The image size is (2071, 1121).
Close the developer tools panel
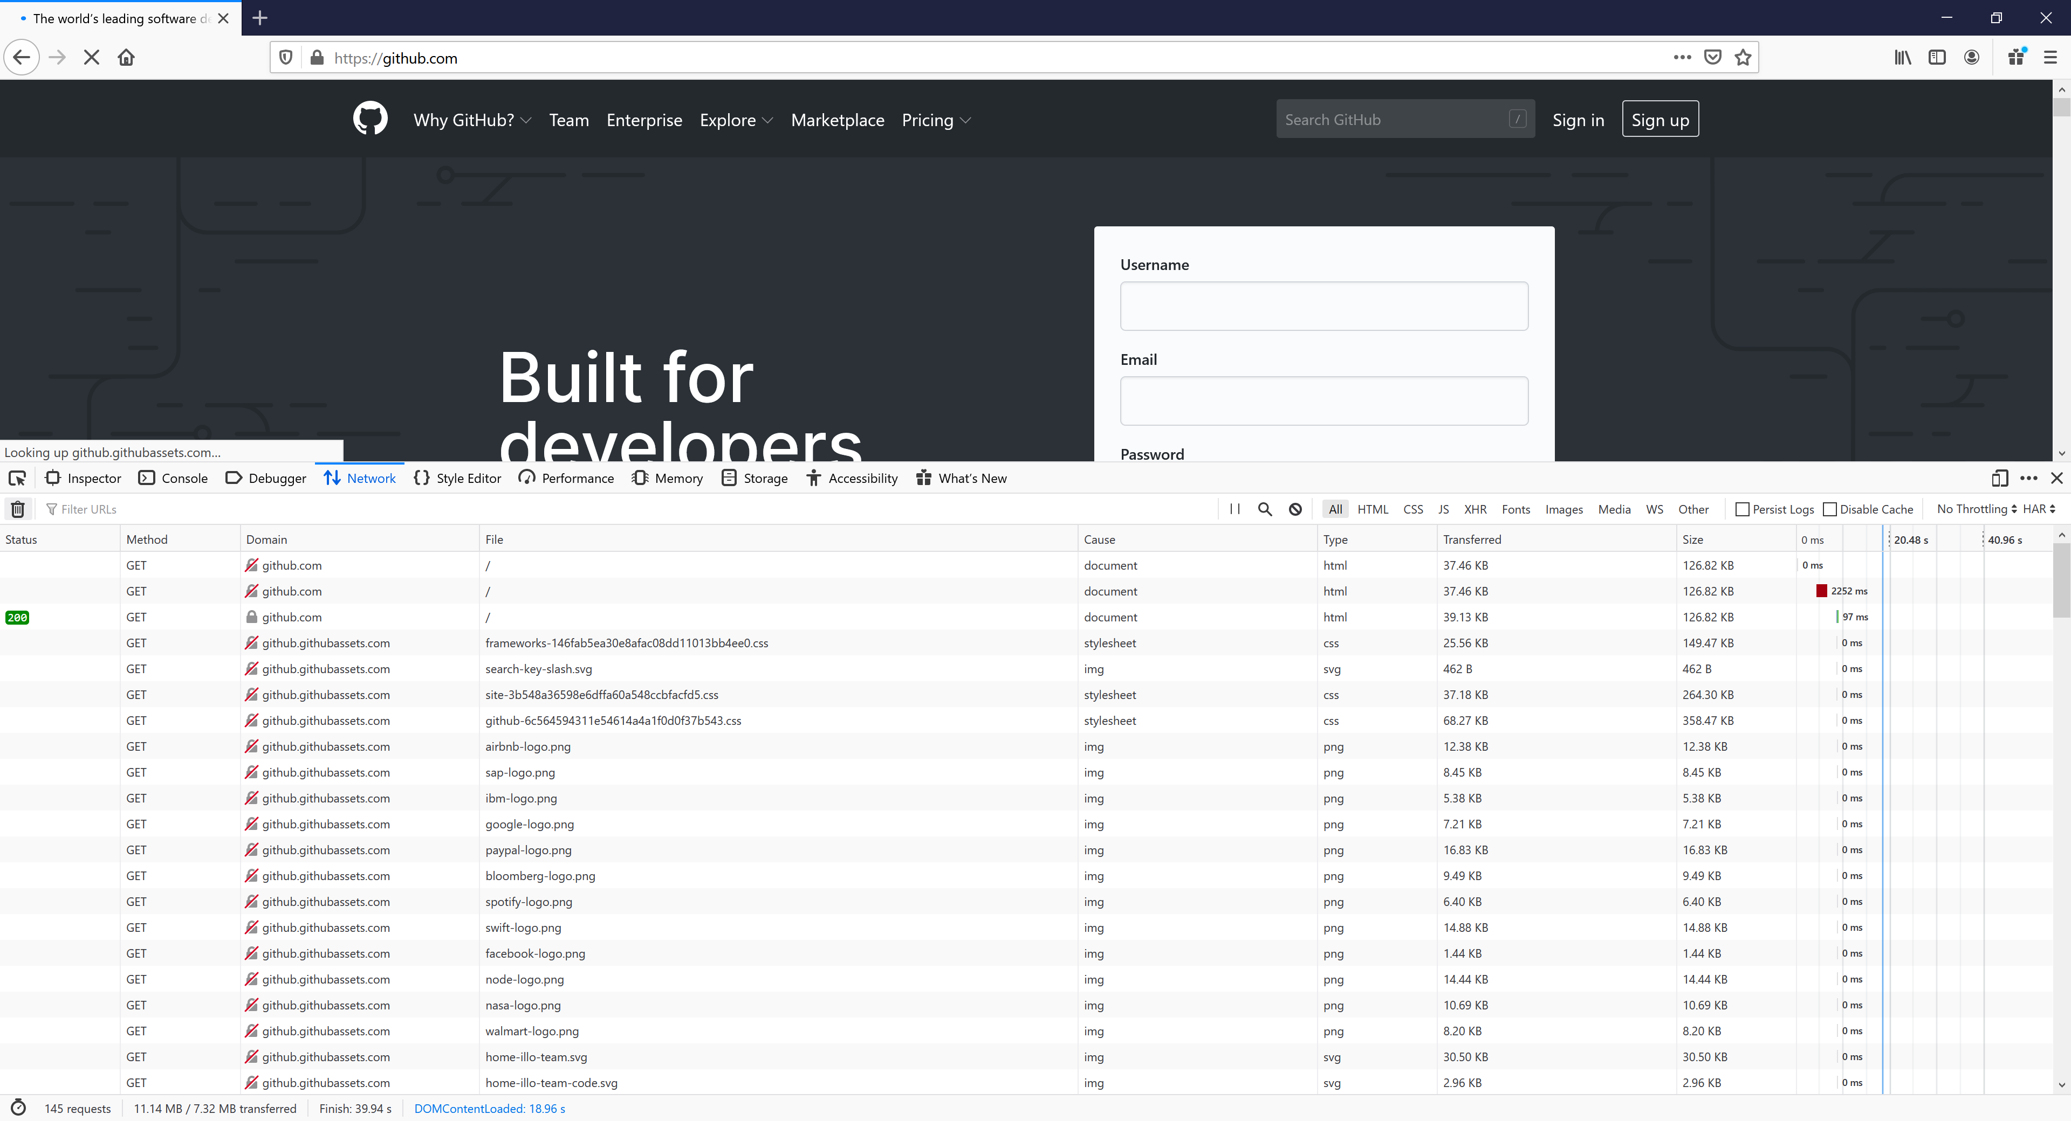(2056, 479)
